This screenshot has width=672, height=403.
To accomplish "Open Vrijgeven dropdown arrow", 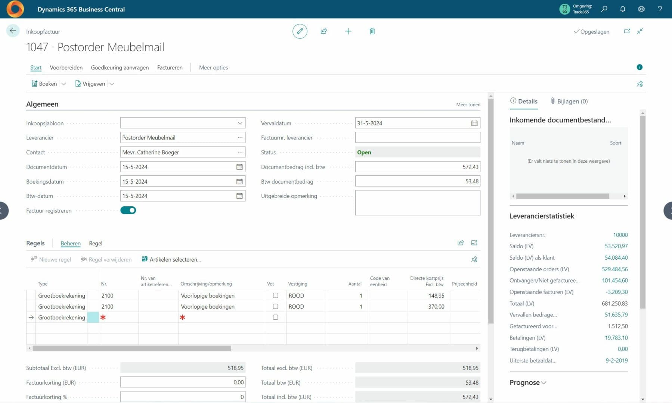I will (111, 84).
